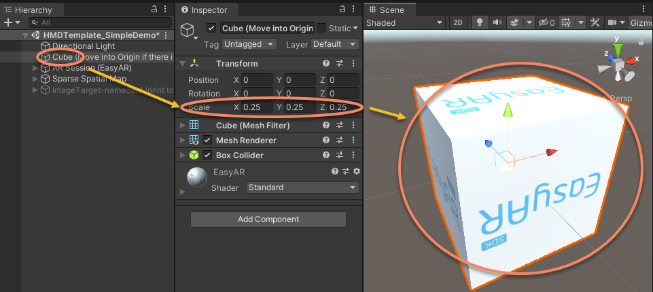Open the Shaded draw mode dropdown
This screenshot has width=653, height=292.
coord(404,23)
